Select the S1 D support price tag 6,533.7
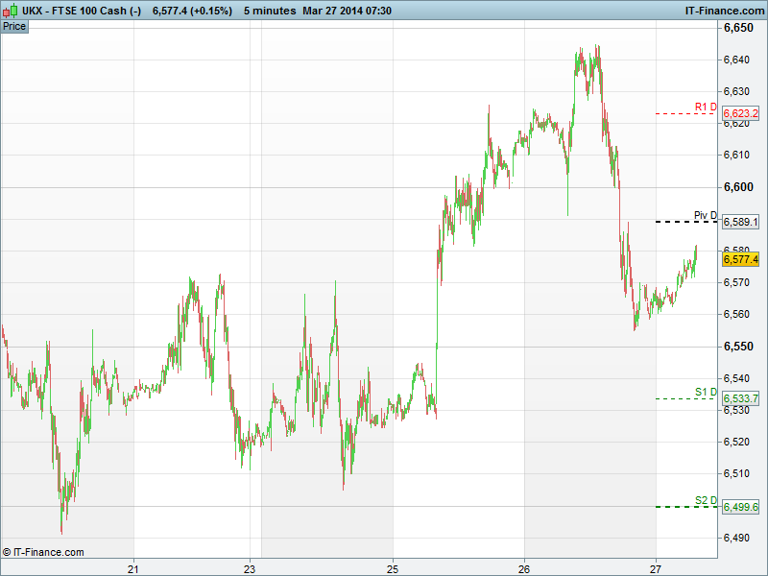The image size is (768, 576). [x=741, y=398]
